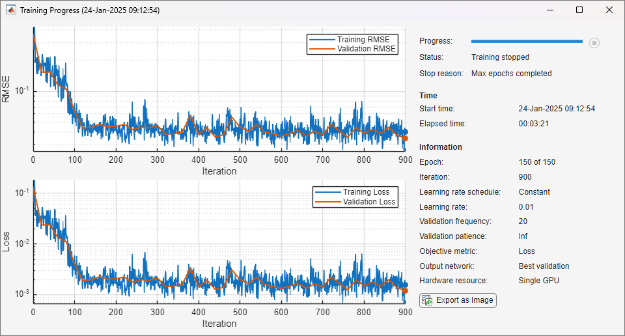Maximize the Training Progress window
625x336 pixels.
pos(579,10)
